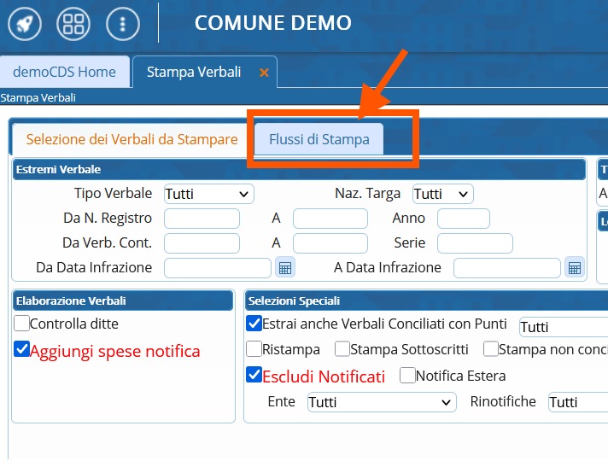Screen dimensions: 608x467
Task: Enable the Notifica Estera checkbox
Action: coord(407,375)
